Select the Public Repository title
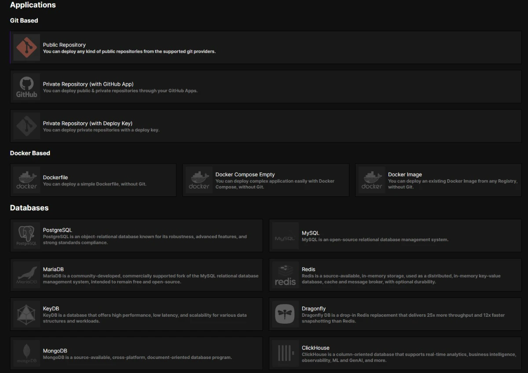 tap(64, 45)
